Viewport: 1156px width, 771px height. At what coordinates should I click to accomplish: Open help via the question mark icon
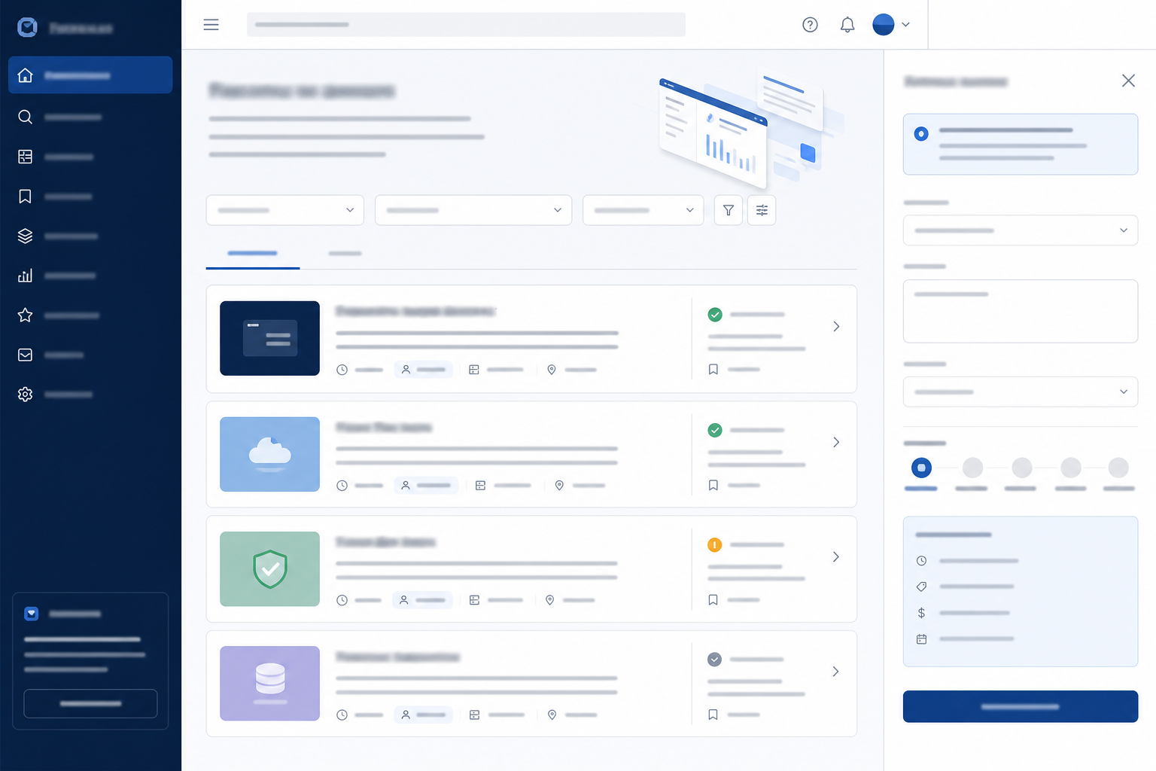point(810,25)
